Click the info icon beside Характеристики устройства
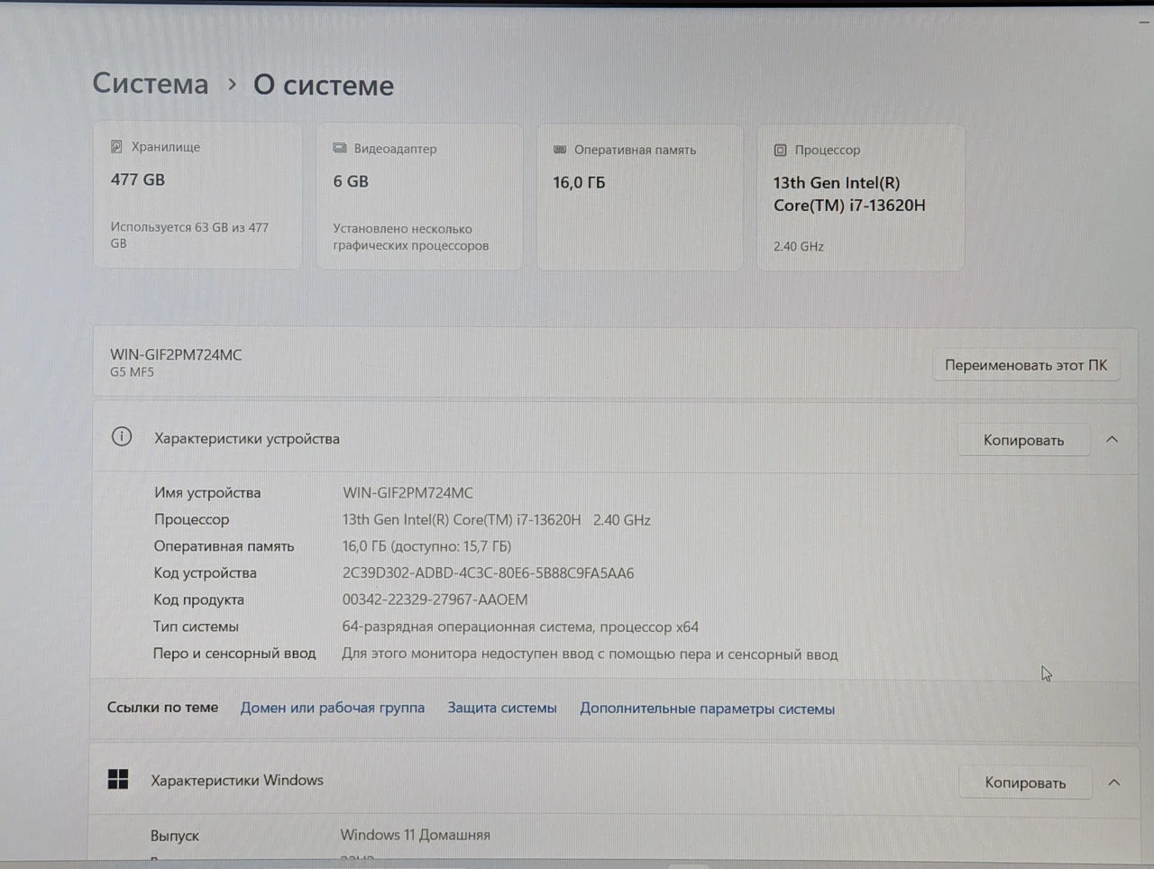 point(122,437)
